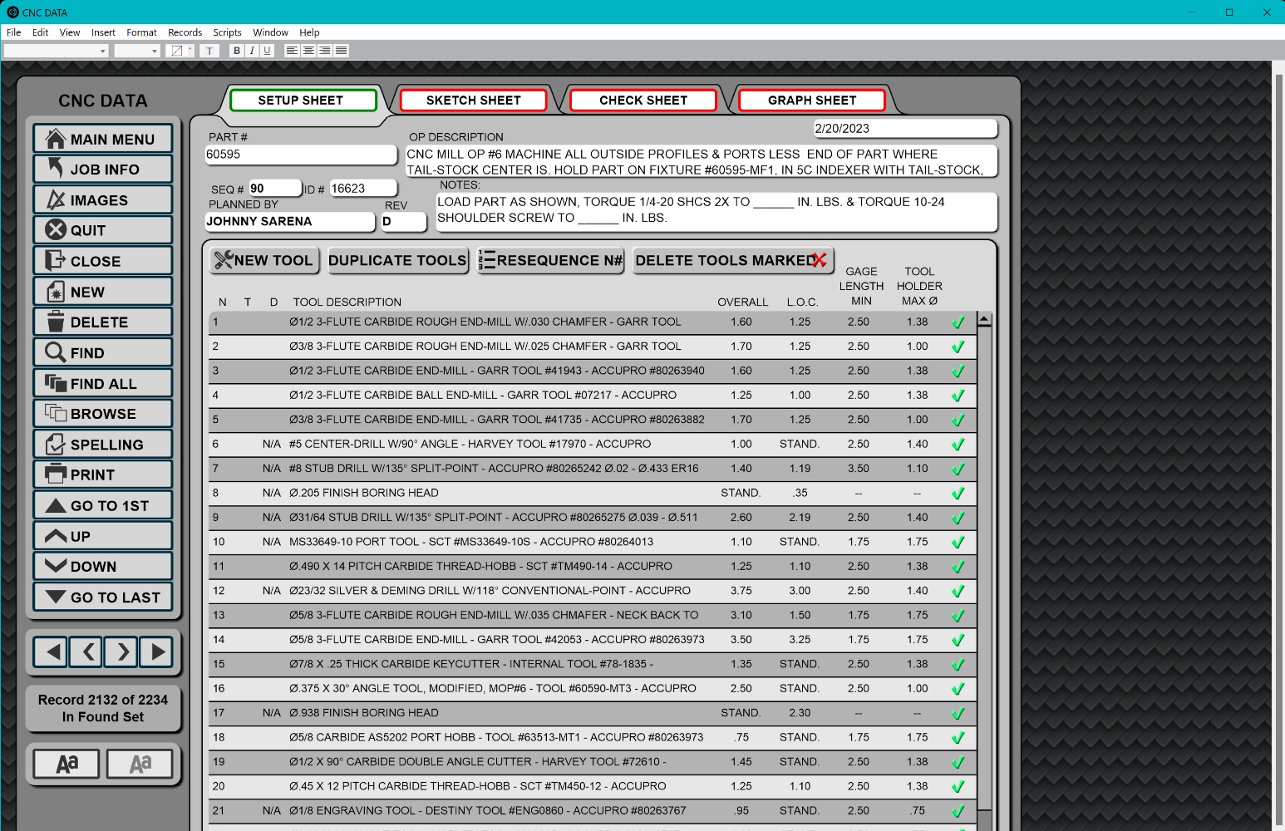
Task: Click the Print sidebar button
Action: 103,475
